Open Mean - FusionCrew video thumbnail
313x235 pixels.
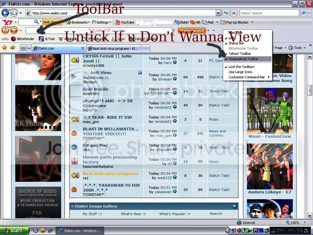[x=270, y=111]
